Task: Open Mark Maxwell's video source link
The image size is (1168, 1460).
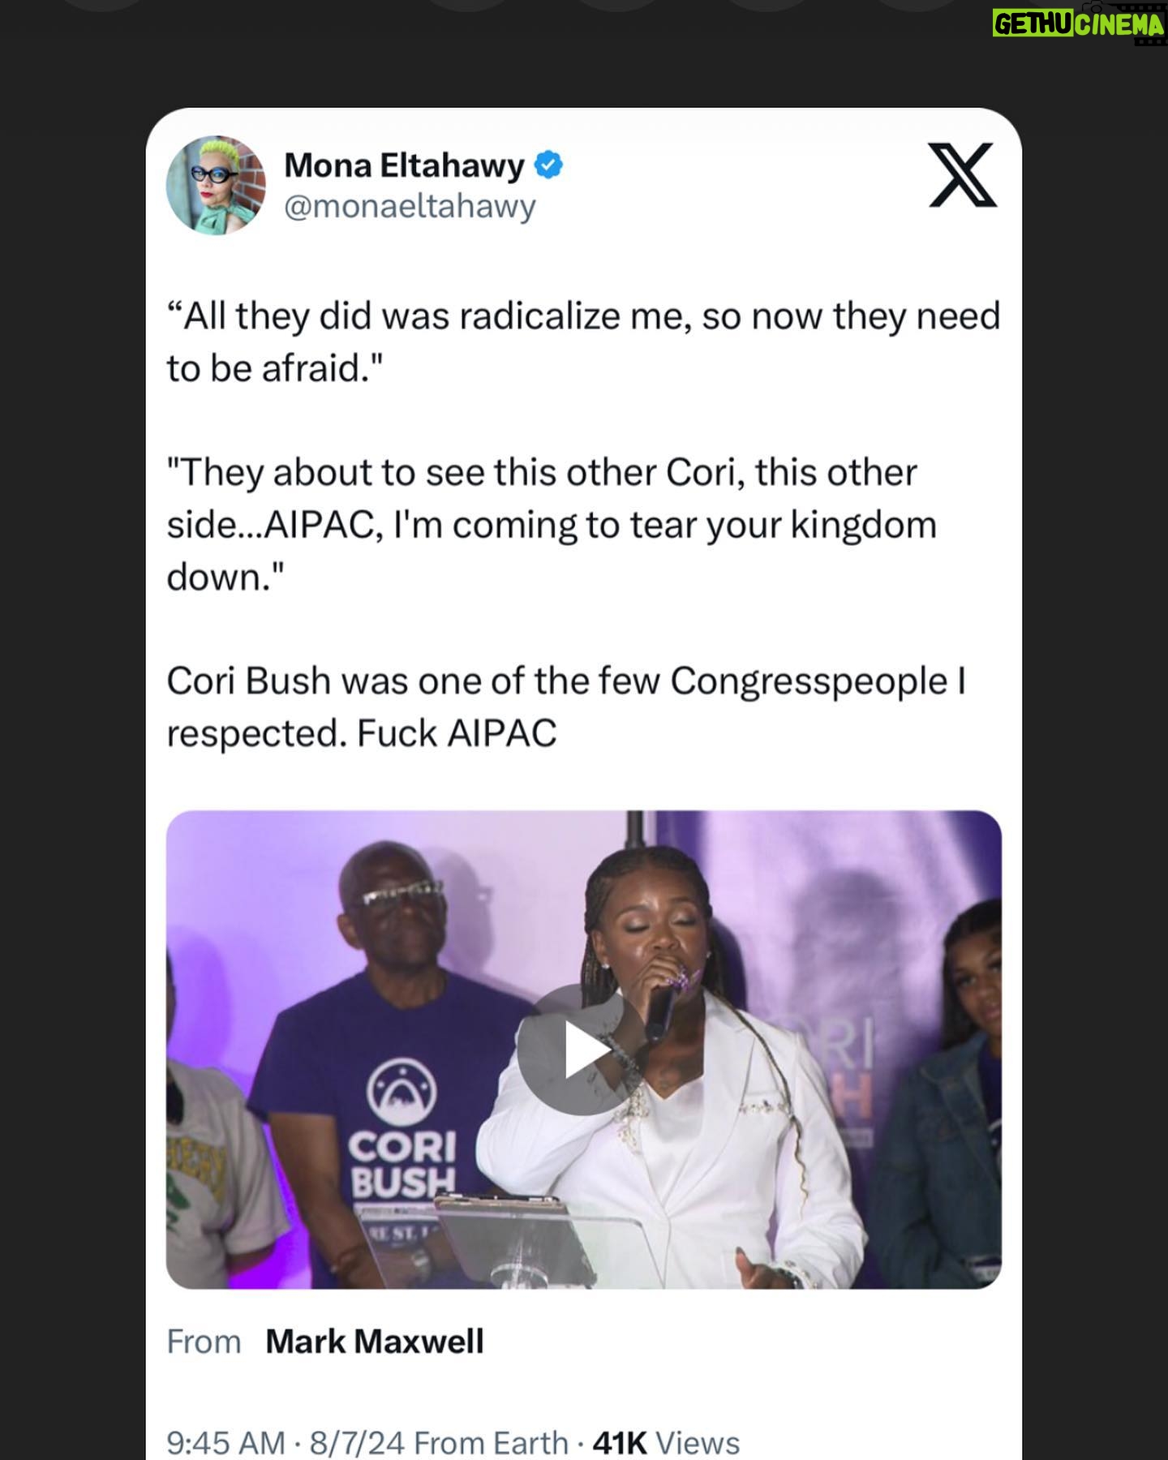Action: 375,1342
